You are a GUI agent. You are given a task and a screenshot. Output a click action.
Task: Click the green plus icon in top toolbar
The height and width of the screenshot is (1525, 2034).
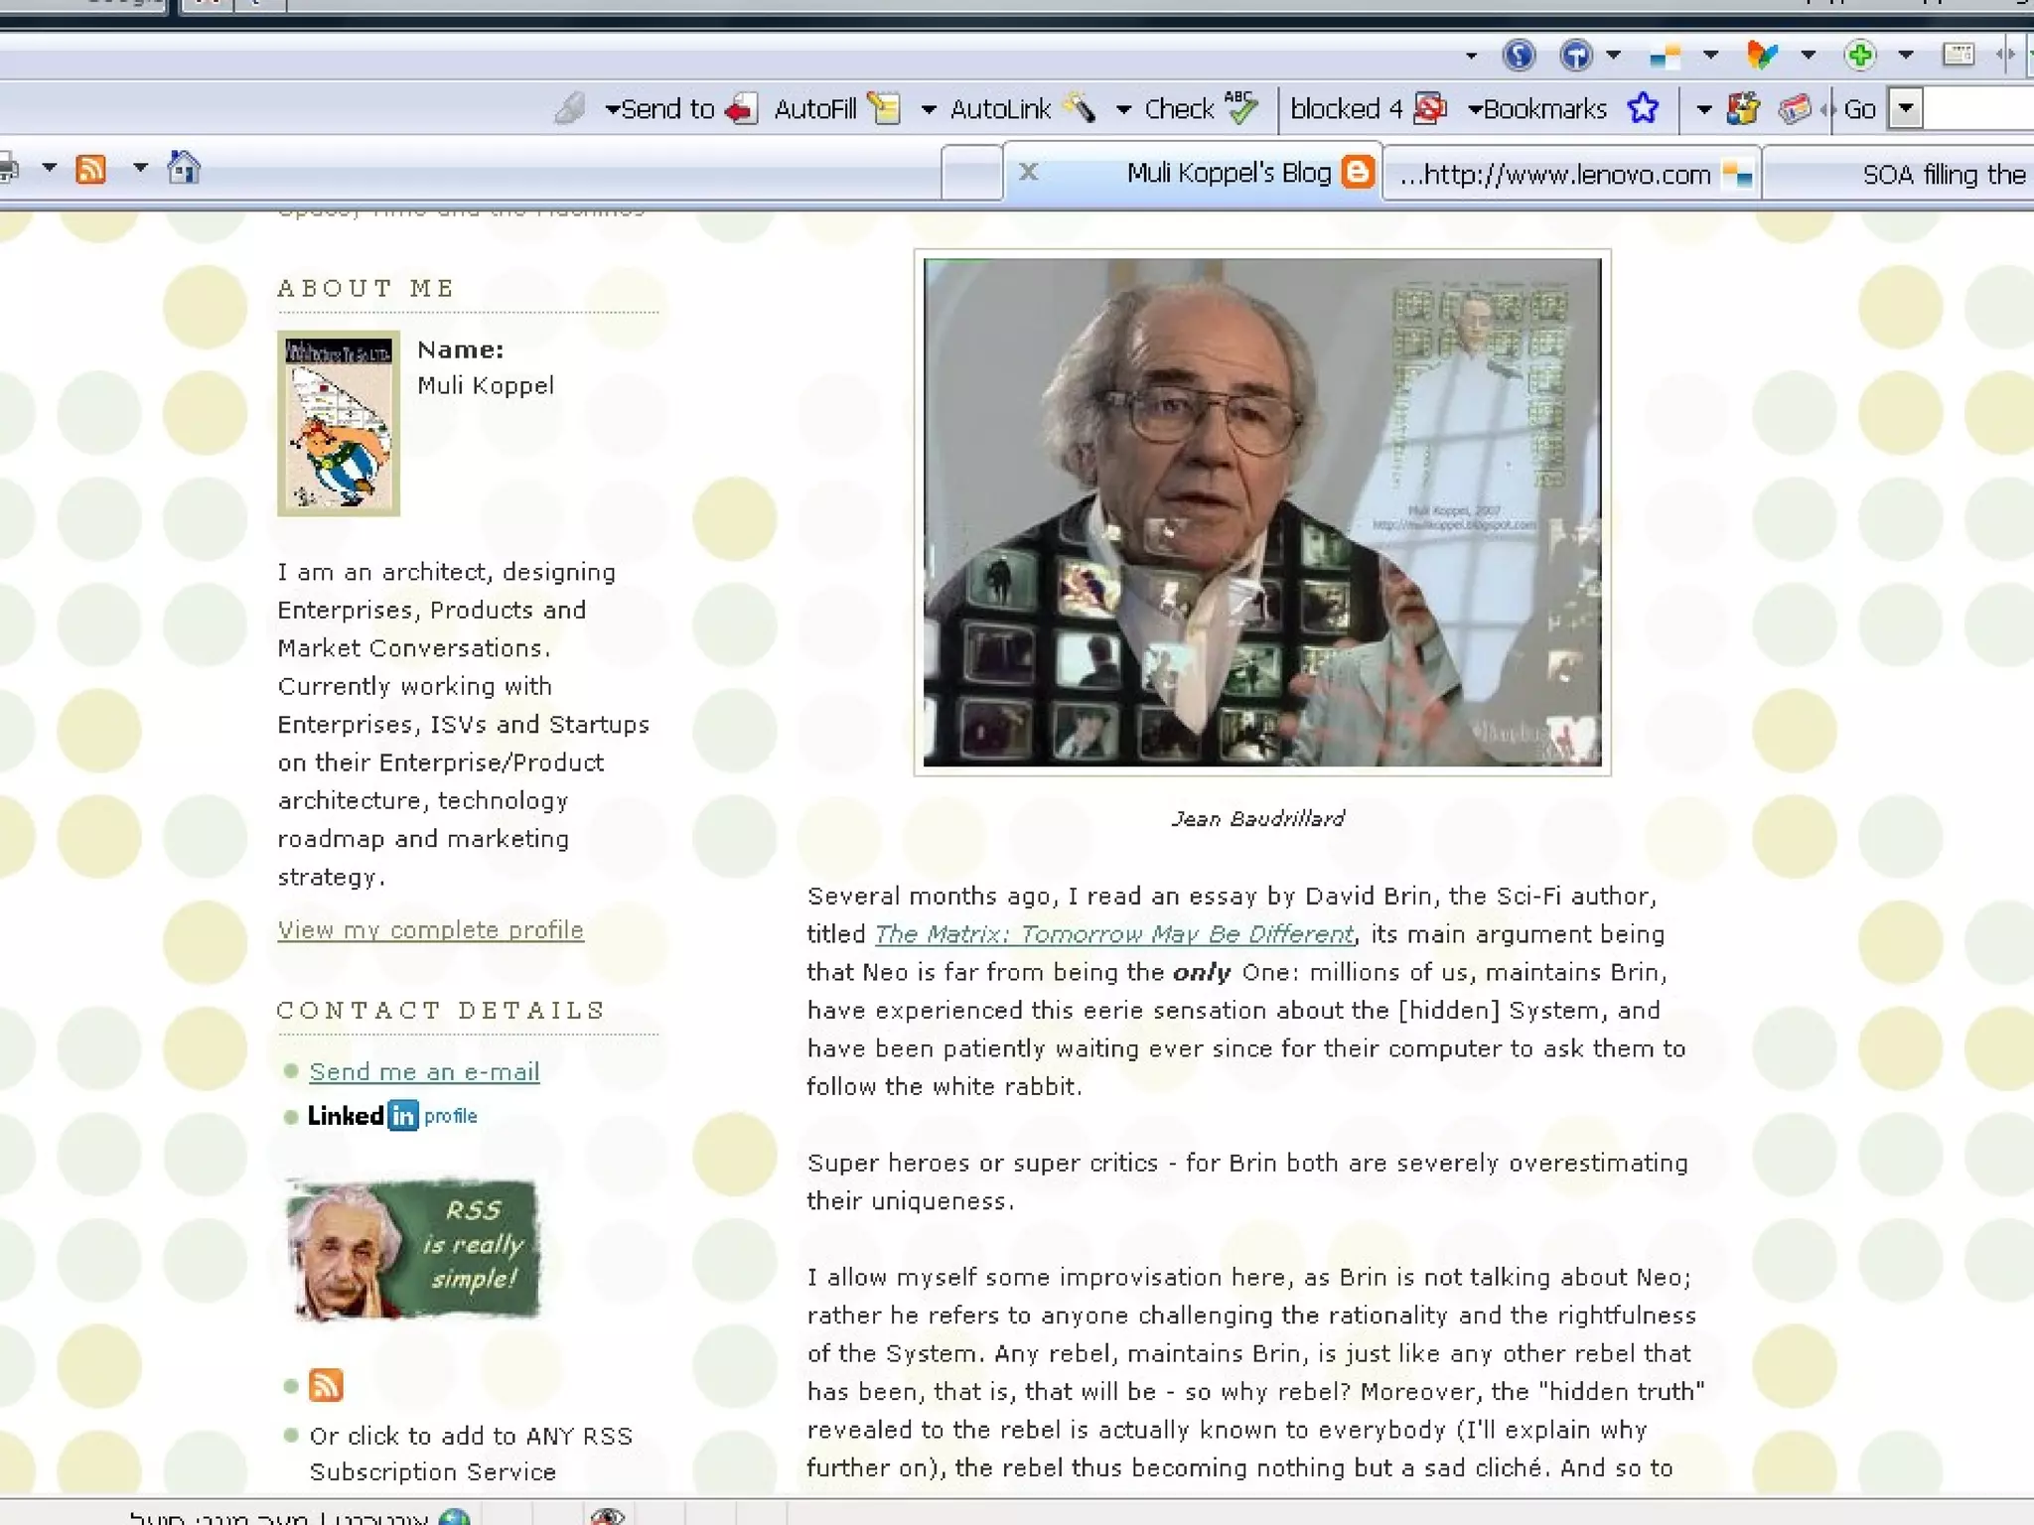(x=1859, y=55)
